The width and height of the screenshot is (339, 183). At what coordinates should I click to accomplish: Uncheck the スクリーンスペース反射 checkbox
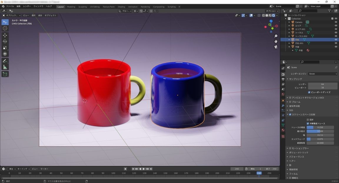pos(290,114)
